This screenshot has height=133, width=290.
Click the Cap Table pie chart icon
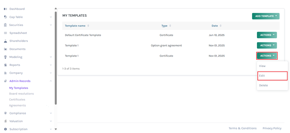[x=5, y=17]
